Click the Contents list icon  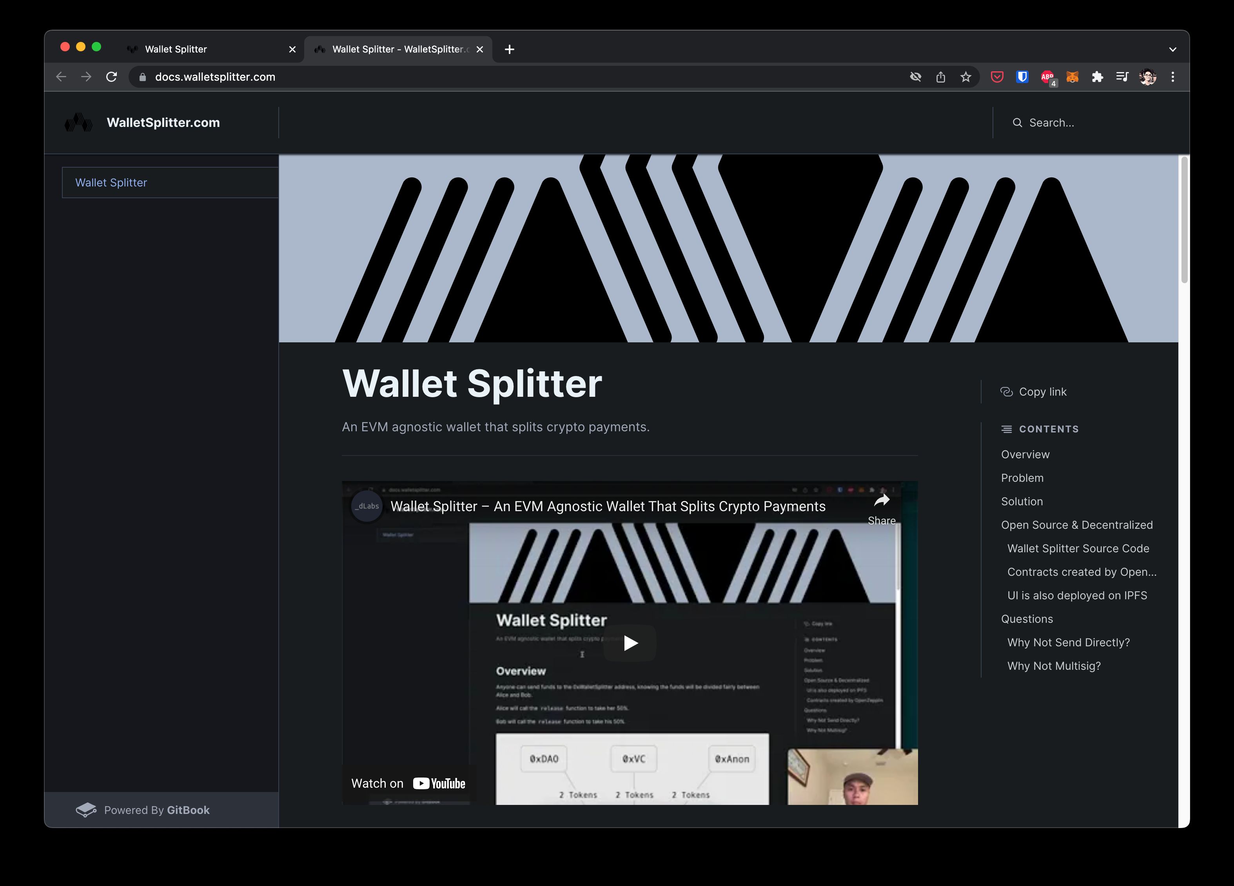pos(1007,429)
